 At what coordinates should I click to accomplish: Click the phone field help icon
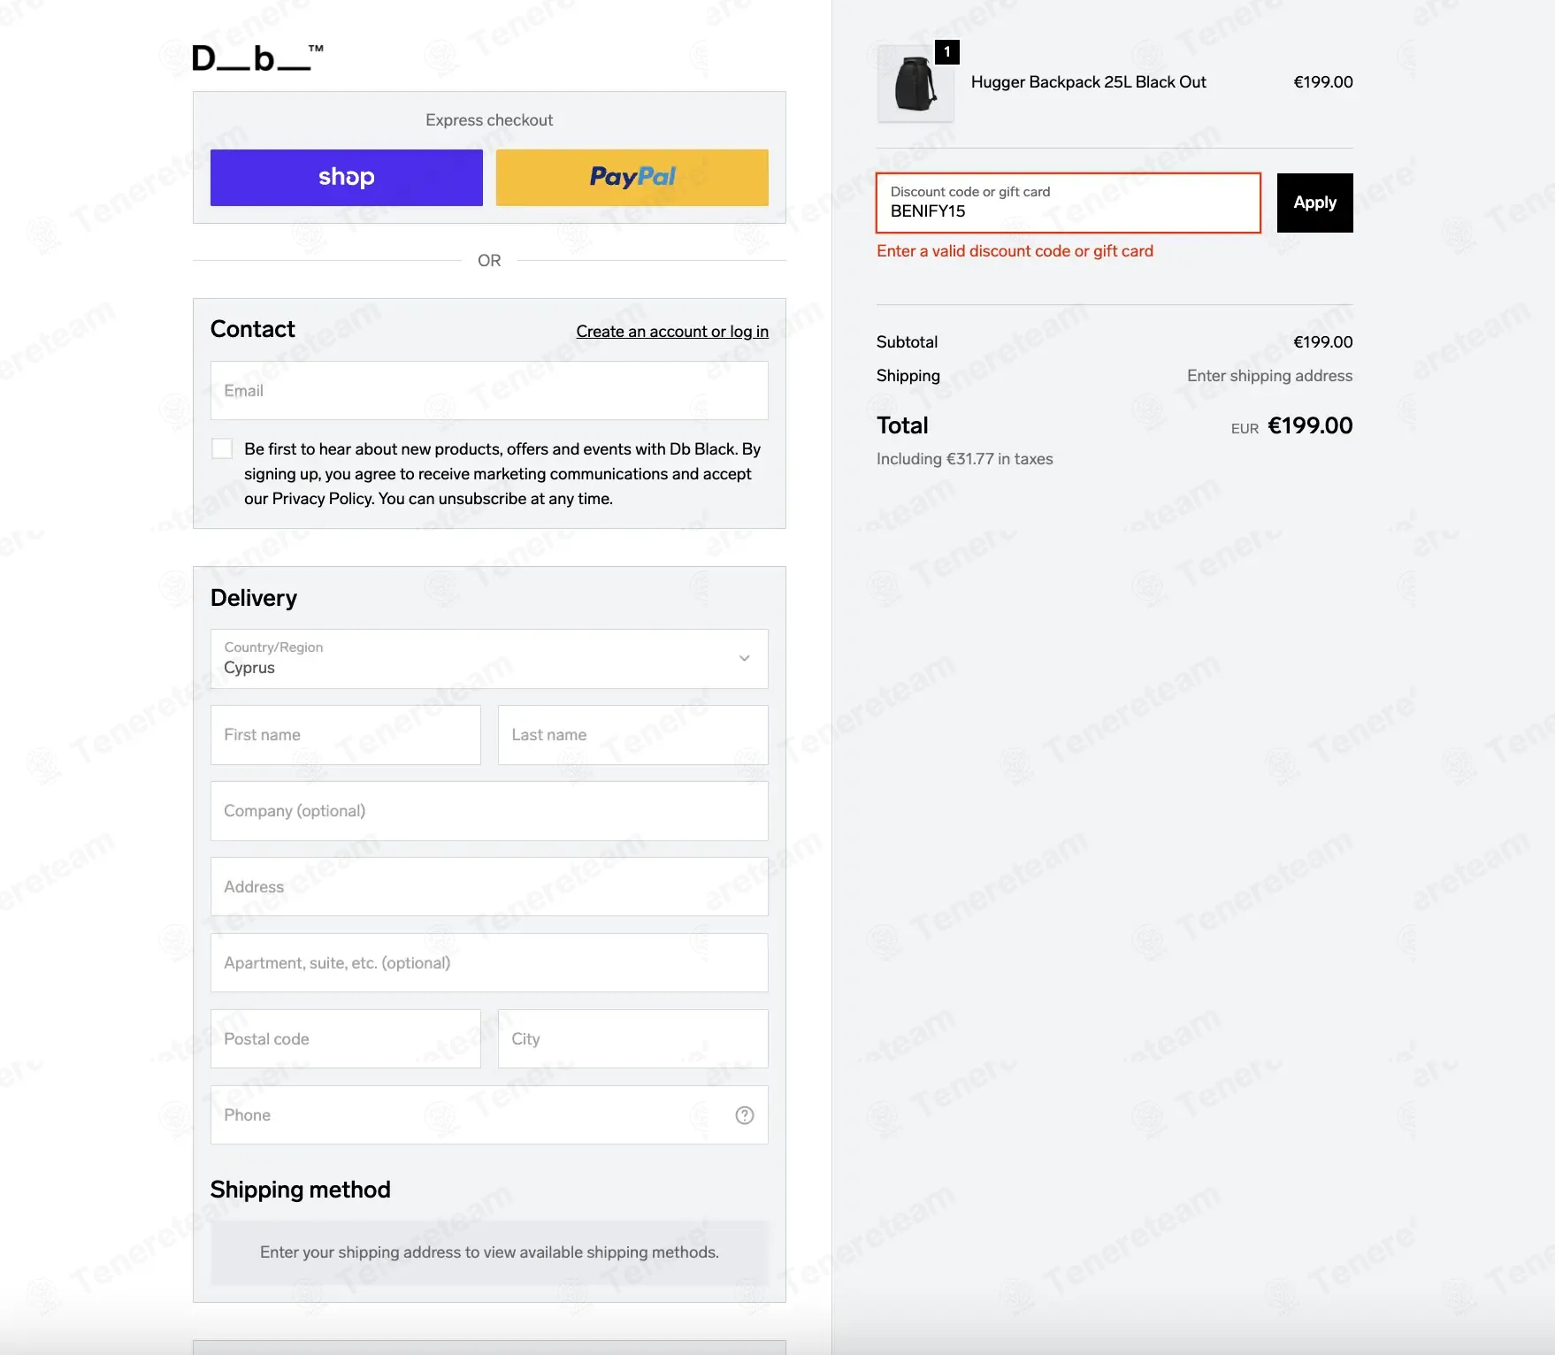(x=745, y=1115)
